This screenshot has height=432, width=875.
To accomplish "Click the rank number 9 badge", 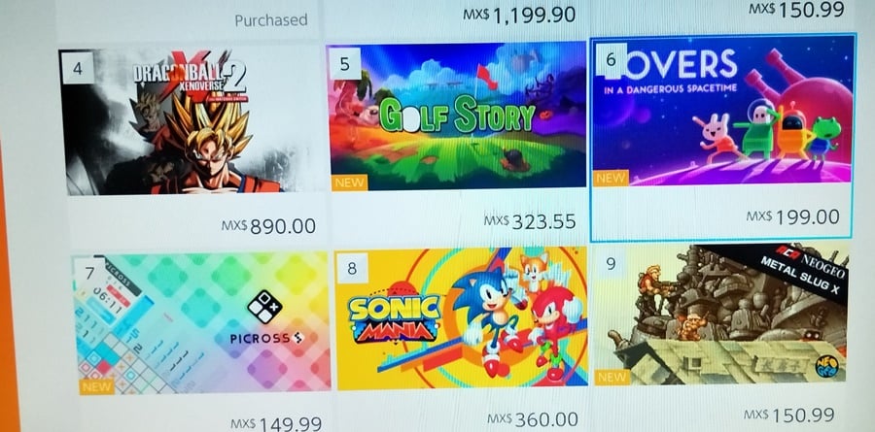I will [x=612, y=264].
